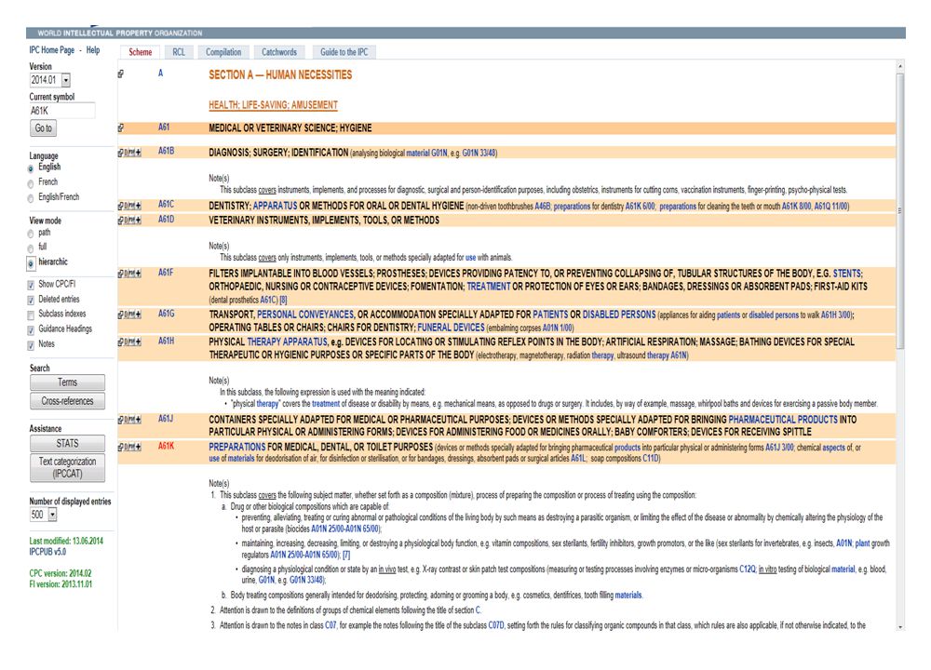Image resolution: width=931 pixels, height=670 pixels.
Task: Toggle the Guidance Headings checkbox
Action: tap(31, 330)
